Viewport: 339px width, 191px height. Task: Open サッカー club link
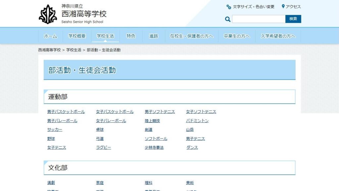pos(55,130)
